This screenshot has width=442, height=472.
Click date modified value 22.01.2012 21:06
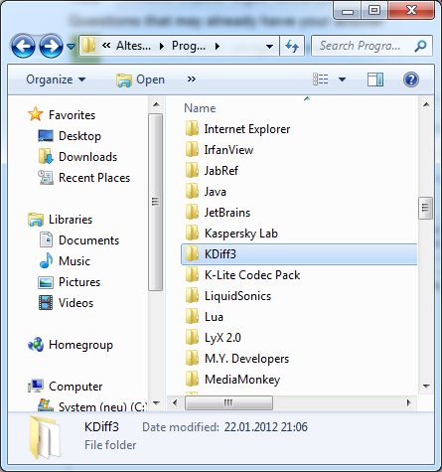pos(266,427)
